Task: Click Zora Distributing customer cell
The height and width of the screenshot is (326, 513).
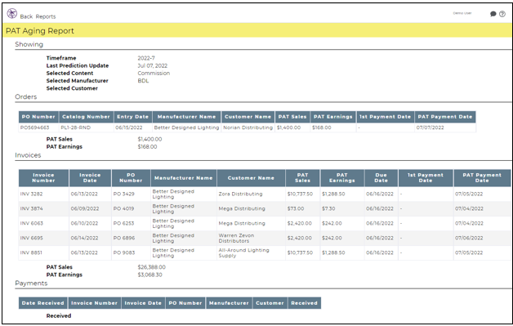Action: point(251,194)
